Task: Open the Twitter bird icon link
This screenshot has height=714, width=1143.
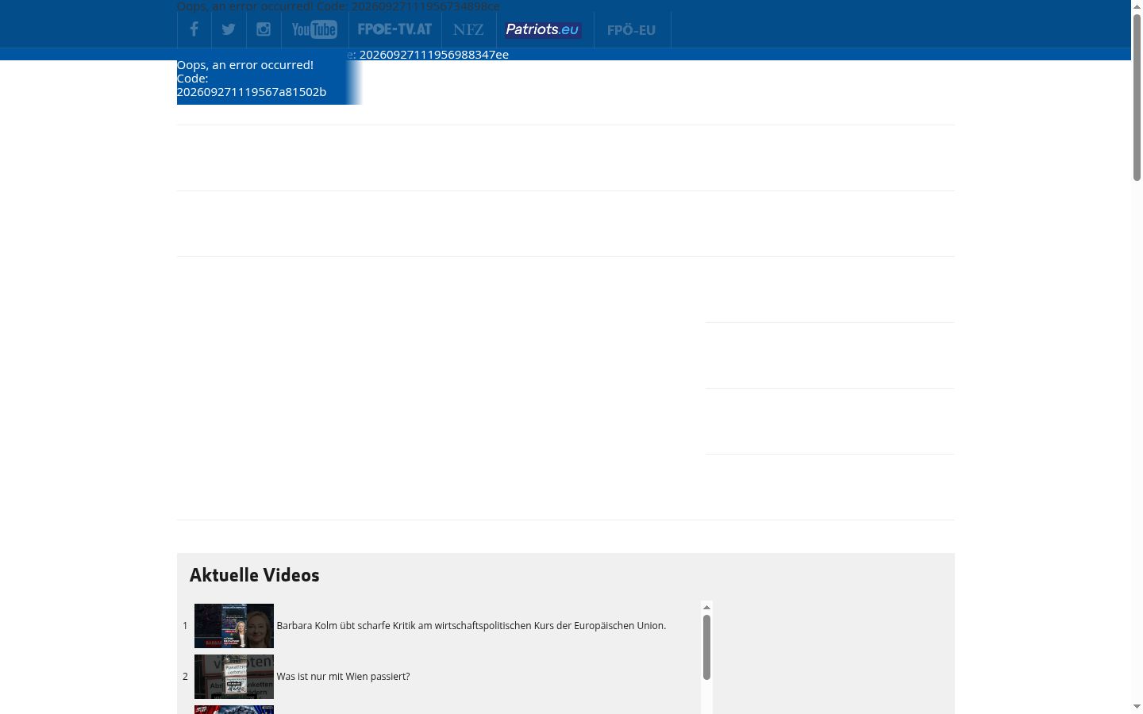Action: pyautogui.click(x=229, y=29)
